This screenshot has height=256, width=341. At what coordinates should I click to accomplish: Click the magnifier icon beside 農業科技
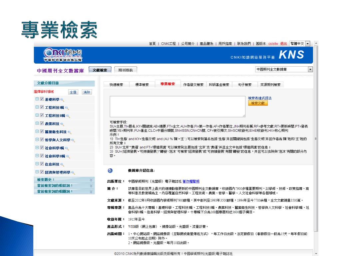pos(62,124)
